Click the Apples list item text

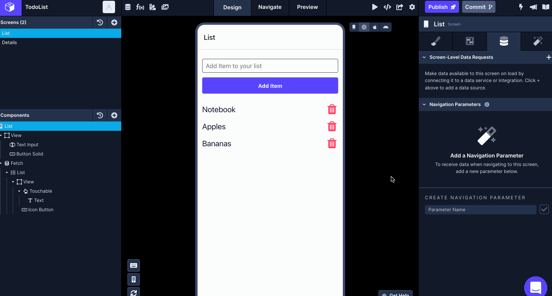[214, 127]
